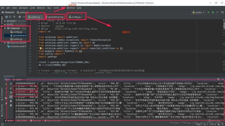Open Project panel settings gear
This screenshot has width=225, height=126.
tap(20, 17)
